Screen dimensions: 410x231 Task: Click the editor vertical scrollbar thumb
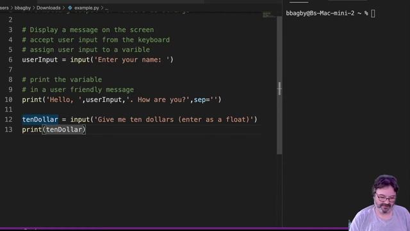click(x=279, y=85)
